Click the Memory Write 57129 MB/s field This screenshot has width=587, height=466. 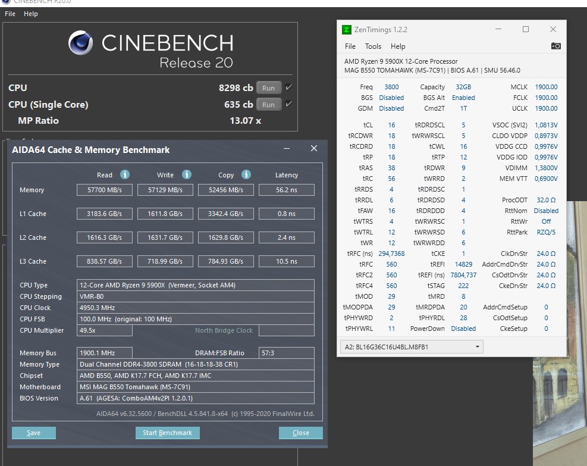(165, 190)
